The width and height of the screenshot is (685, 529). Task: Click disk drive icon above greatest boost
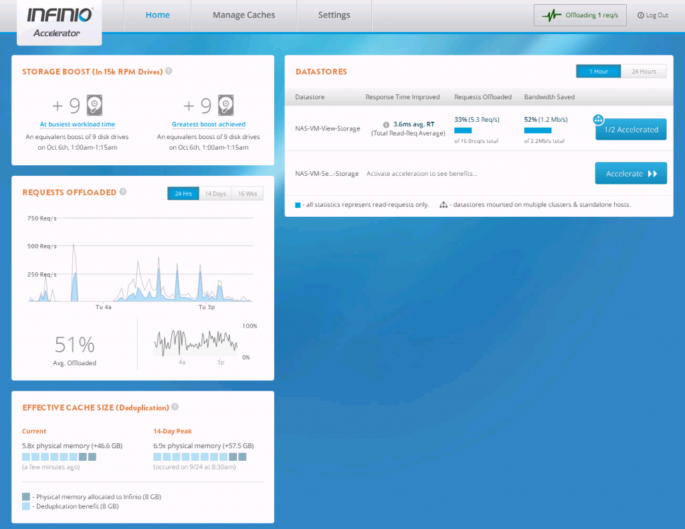[226, 105]
